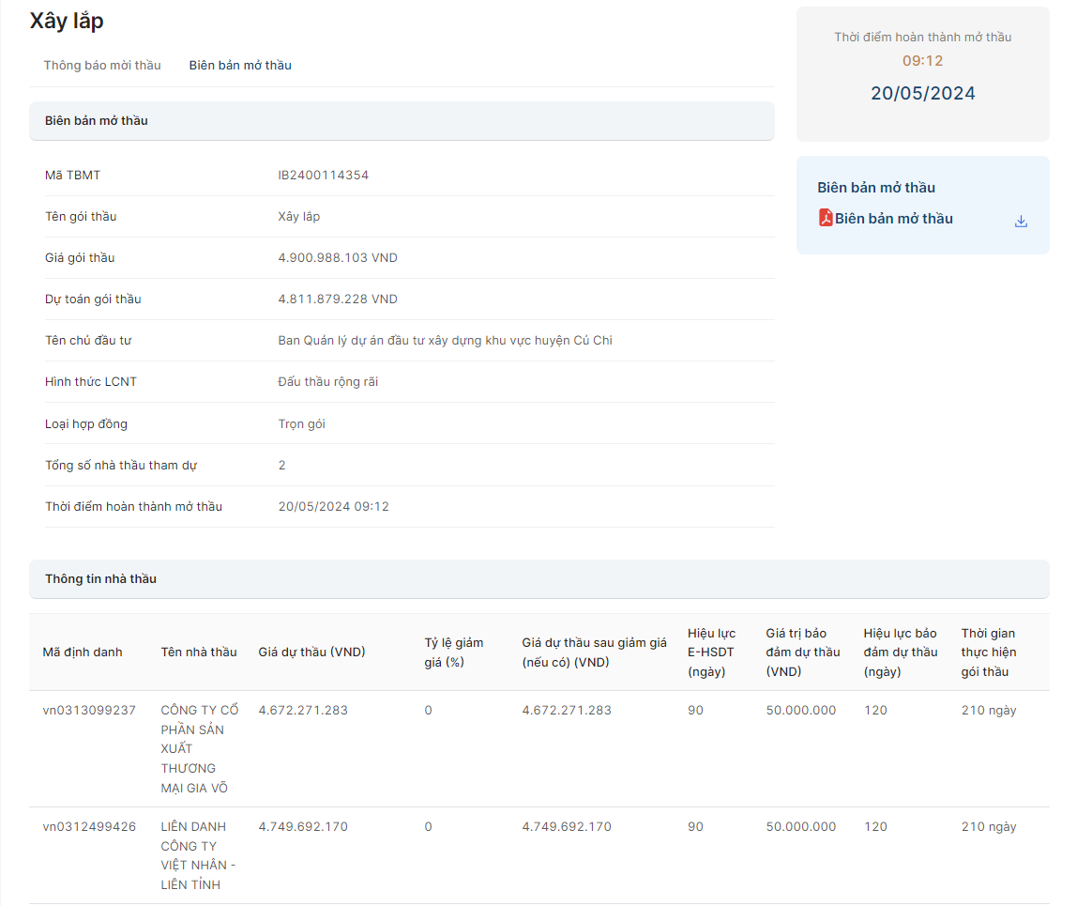Click the TBMT code IB2400114354
The height and width of the screenshot is (906, 1077).
324,176
